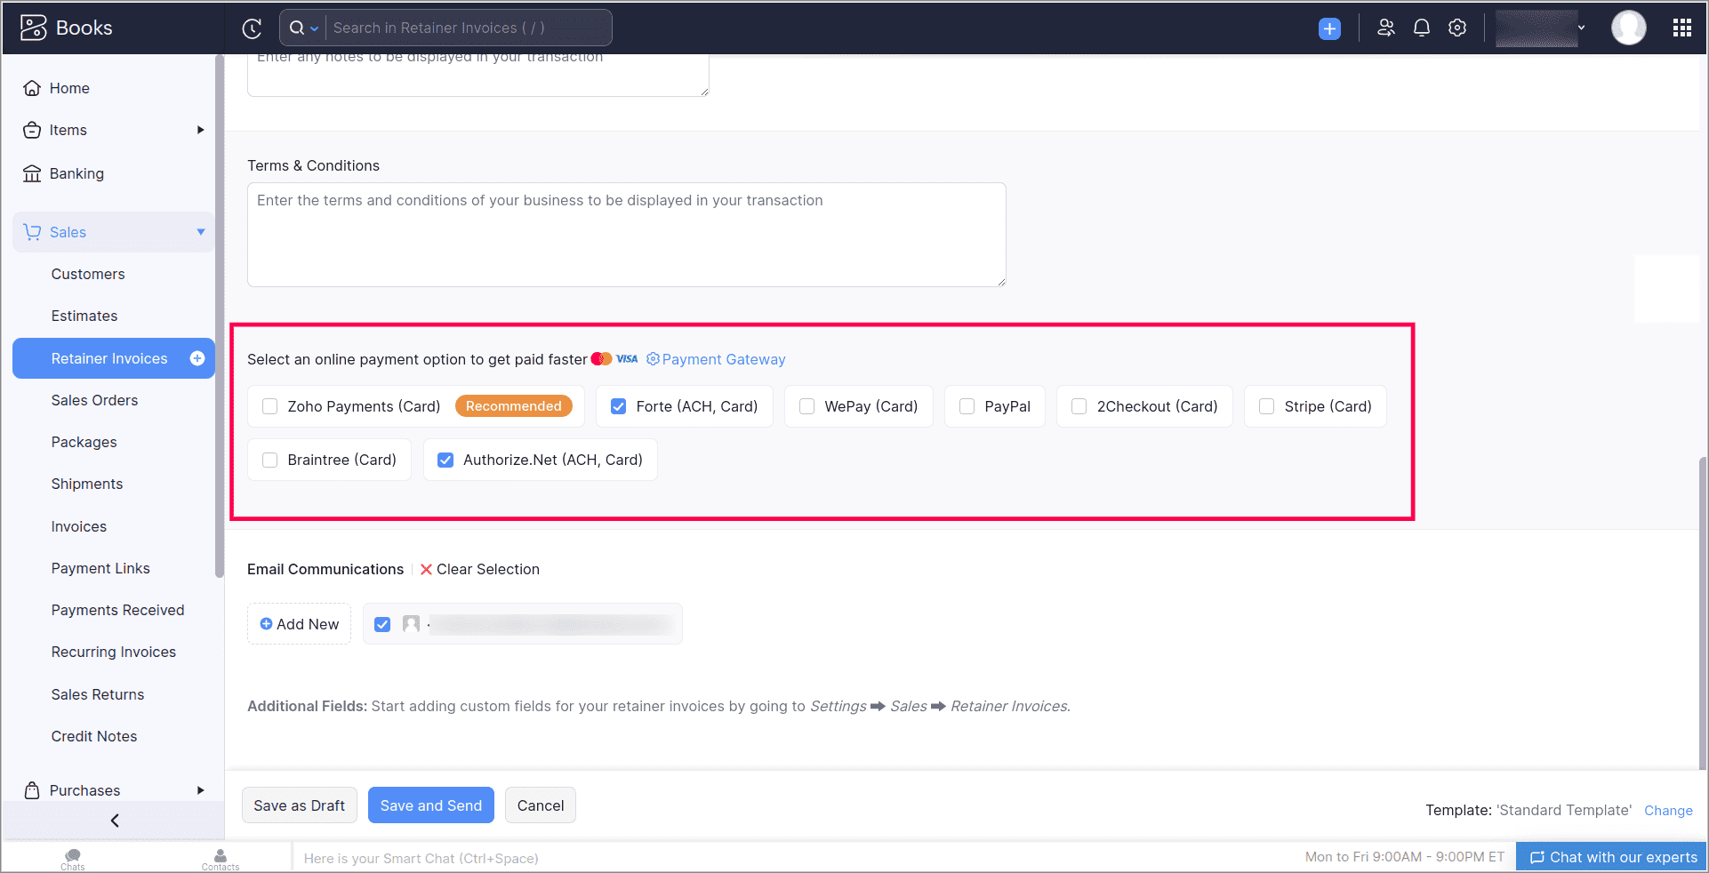Open Sales Orders page
Screen dimensions: 1709x873
(x=94, y=400)
